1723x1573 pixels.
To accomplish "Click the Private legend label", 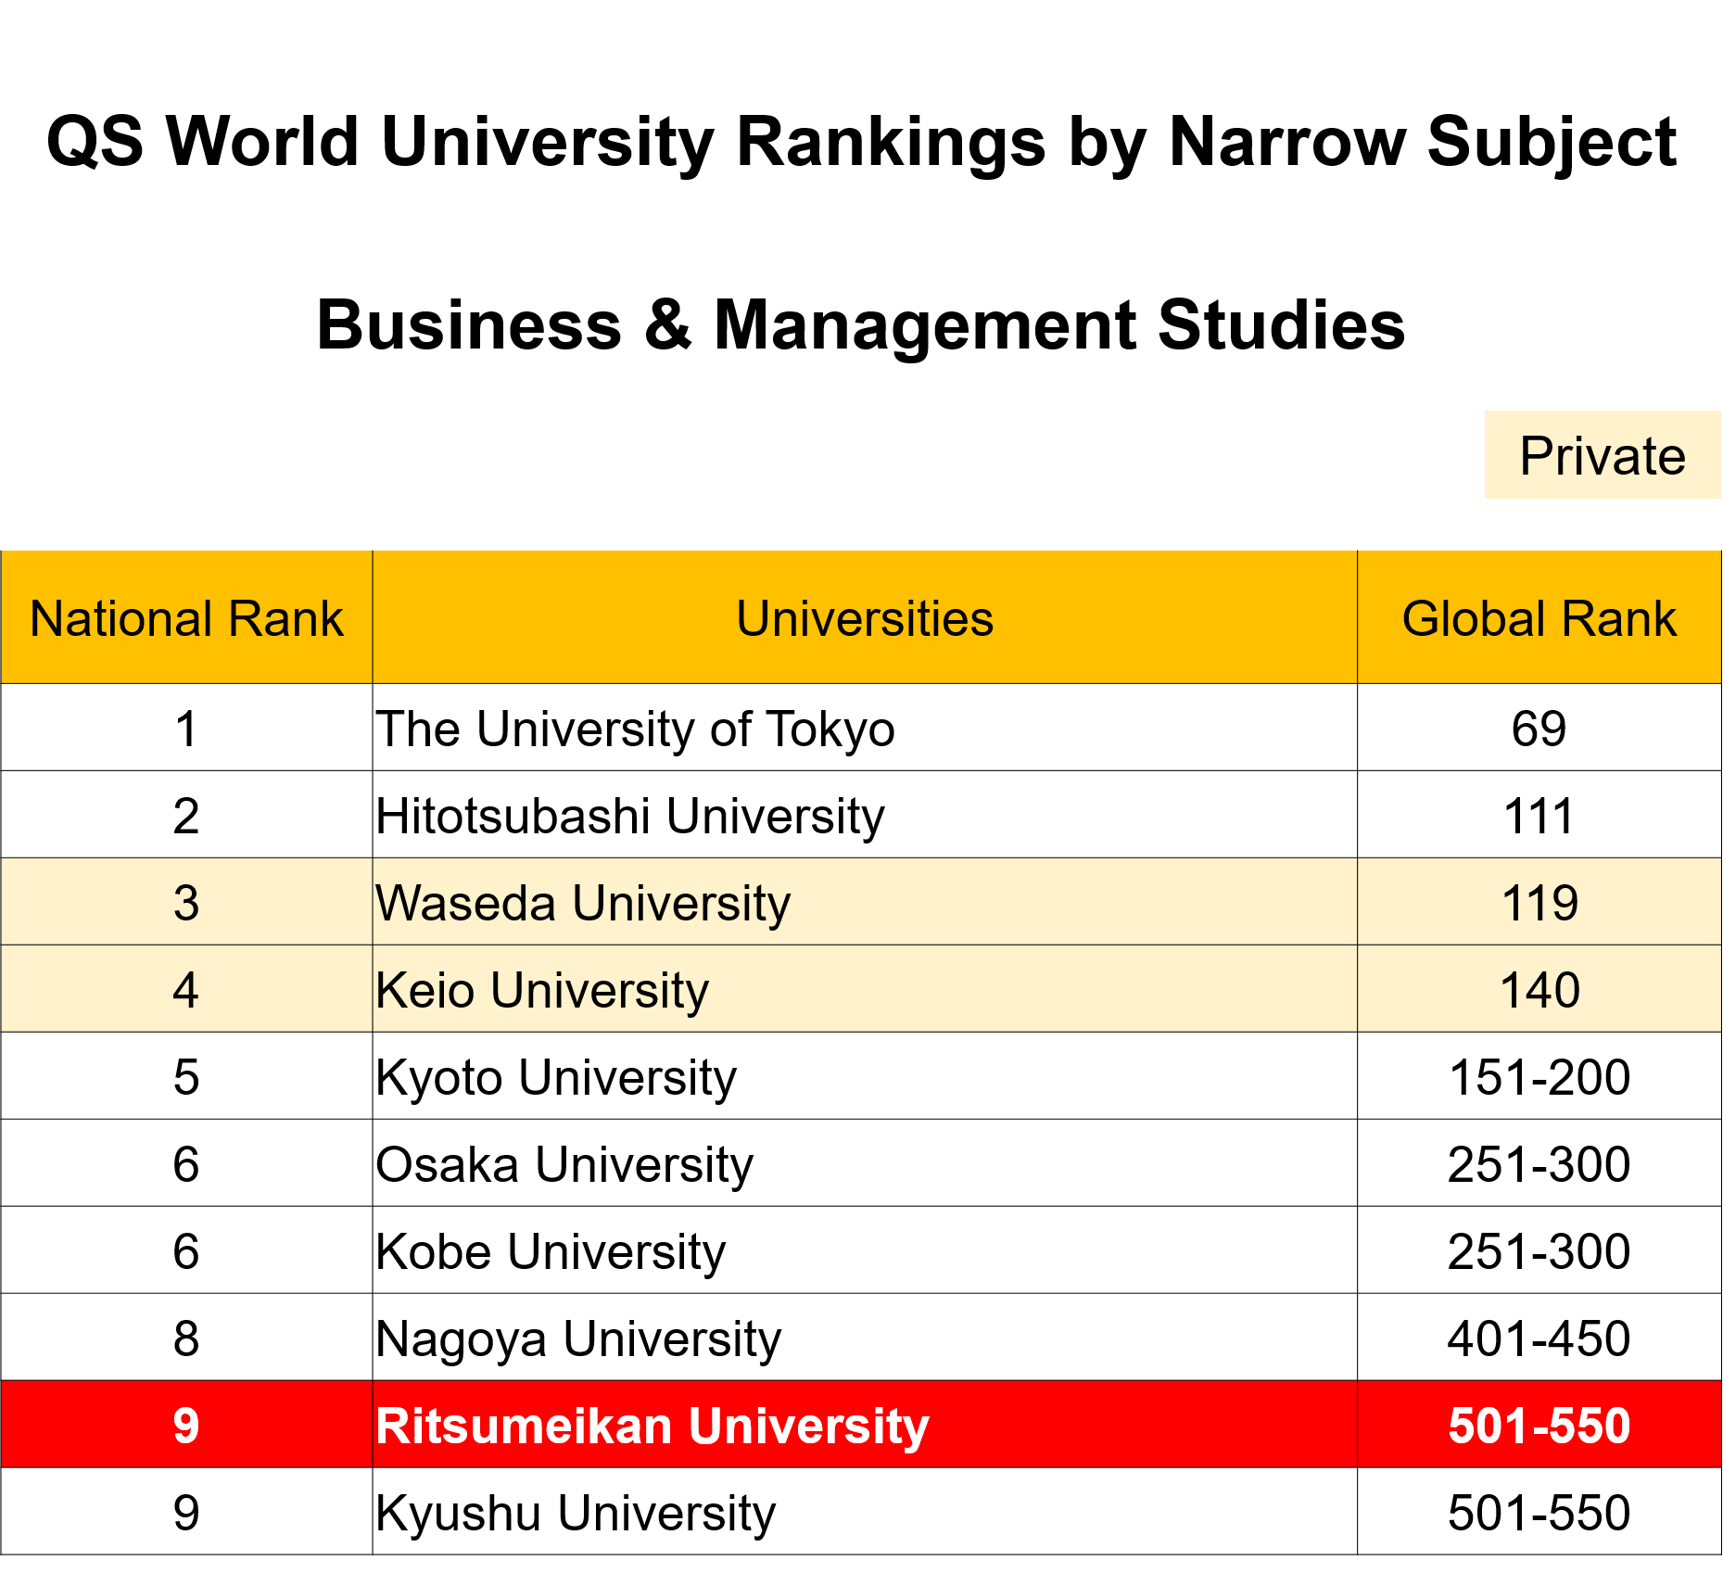I will point(1602,456).
